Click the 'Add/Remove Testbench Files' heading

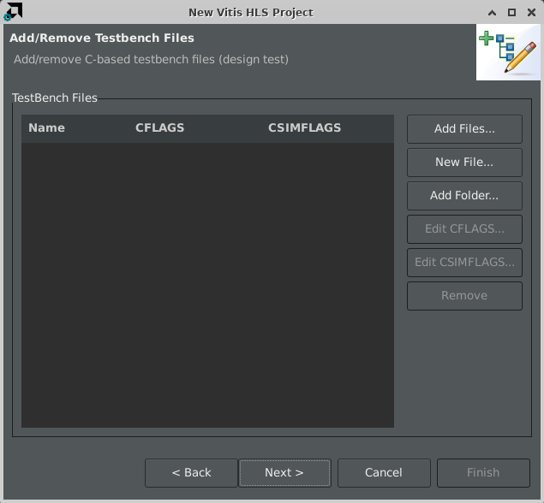click(102, 38)
